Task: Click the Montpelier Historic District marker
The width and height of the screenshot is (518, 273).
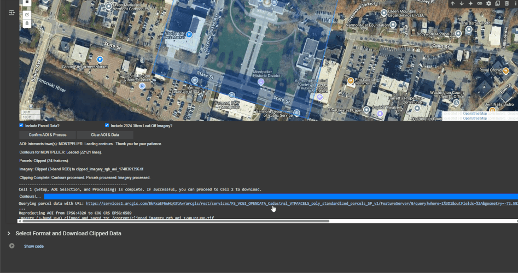Action: click(261, 81)
